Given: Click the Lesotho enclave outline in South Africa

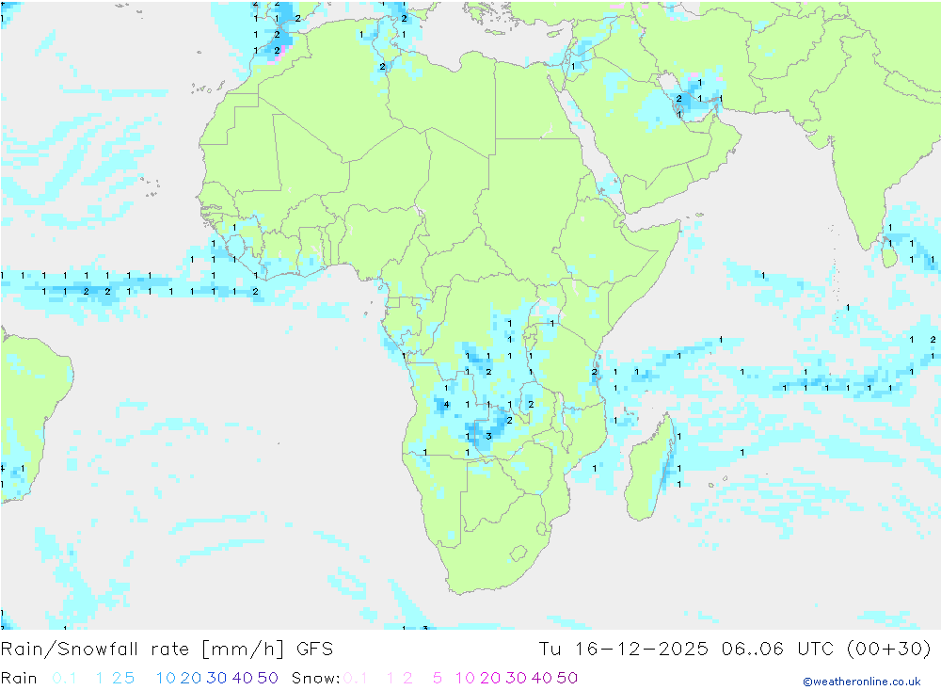Looking at the screenshot, I should [x=518, y=554].
